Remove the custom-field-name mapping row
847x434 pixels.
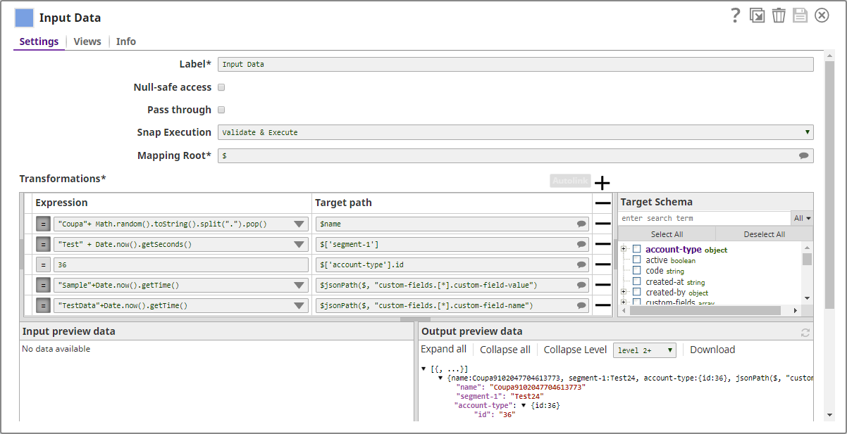click(x=602, y=305)
